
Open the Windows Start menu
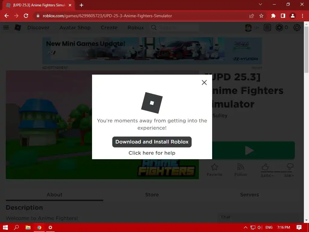point(5,227)
